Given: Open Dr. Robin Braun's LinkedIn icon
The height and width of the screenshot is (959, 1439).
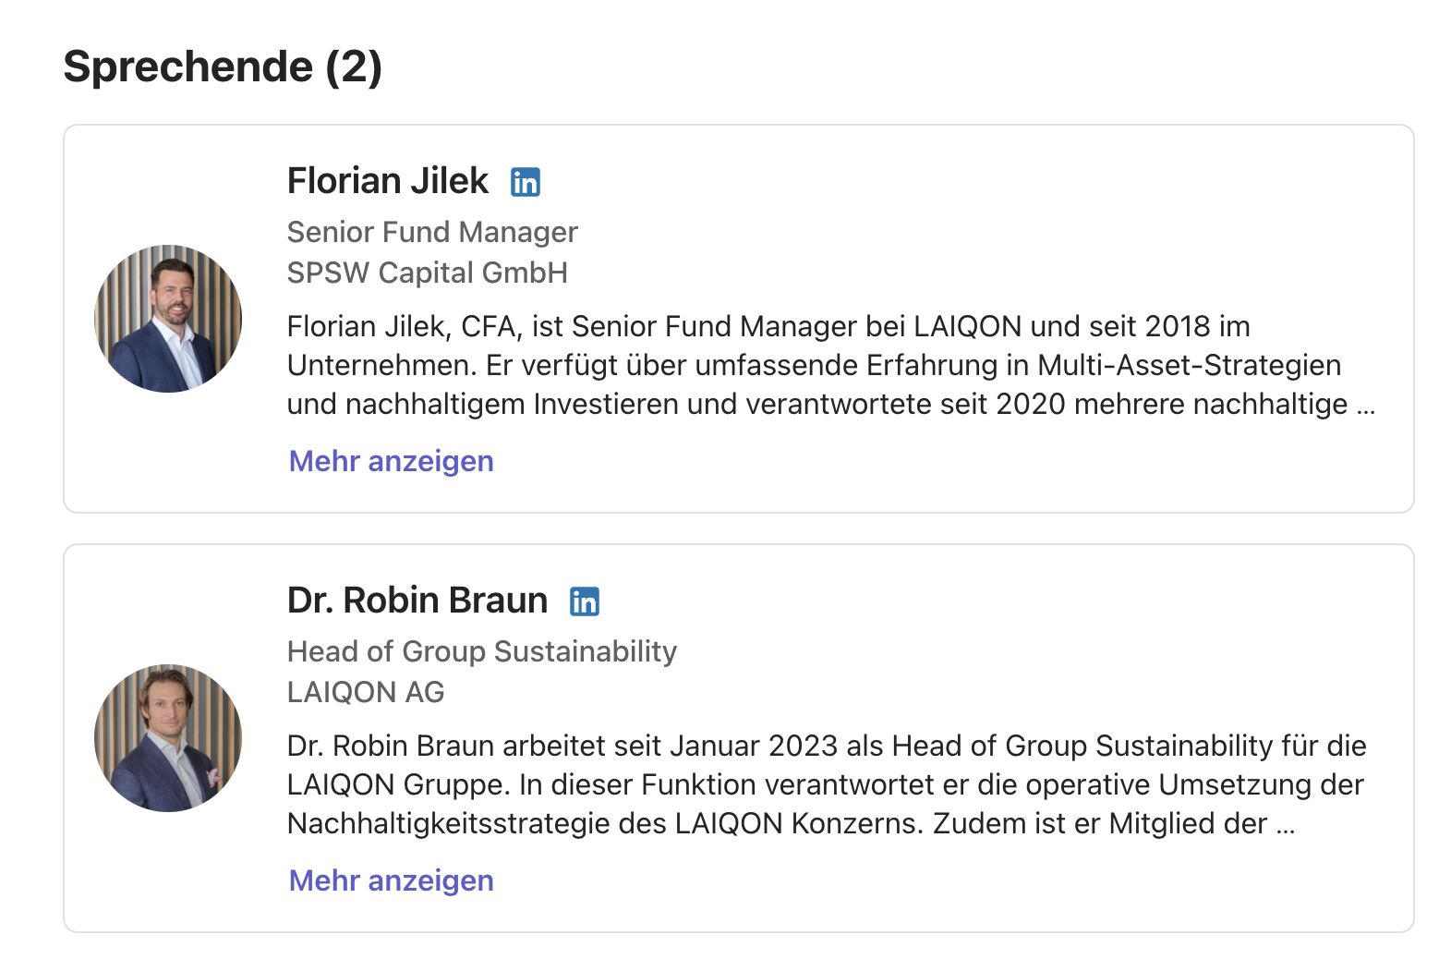Looking at the screenshot, I should (x=585, y=601).
